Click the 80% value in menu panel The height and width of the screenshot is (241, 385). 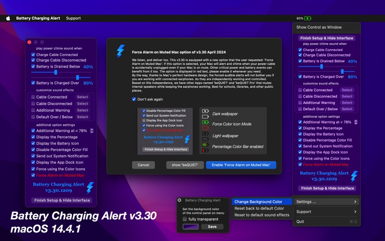click(x=352, y=77)
